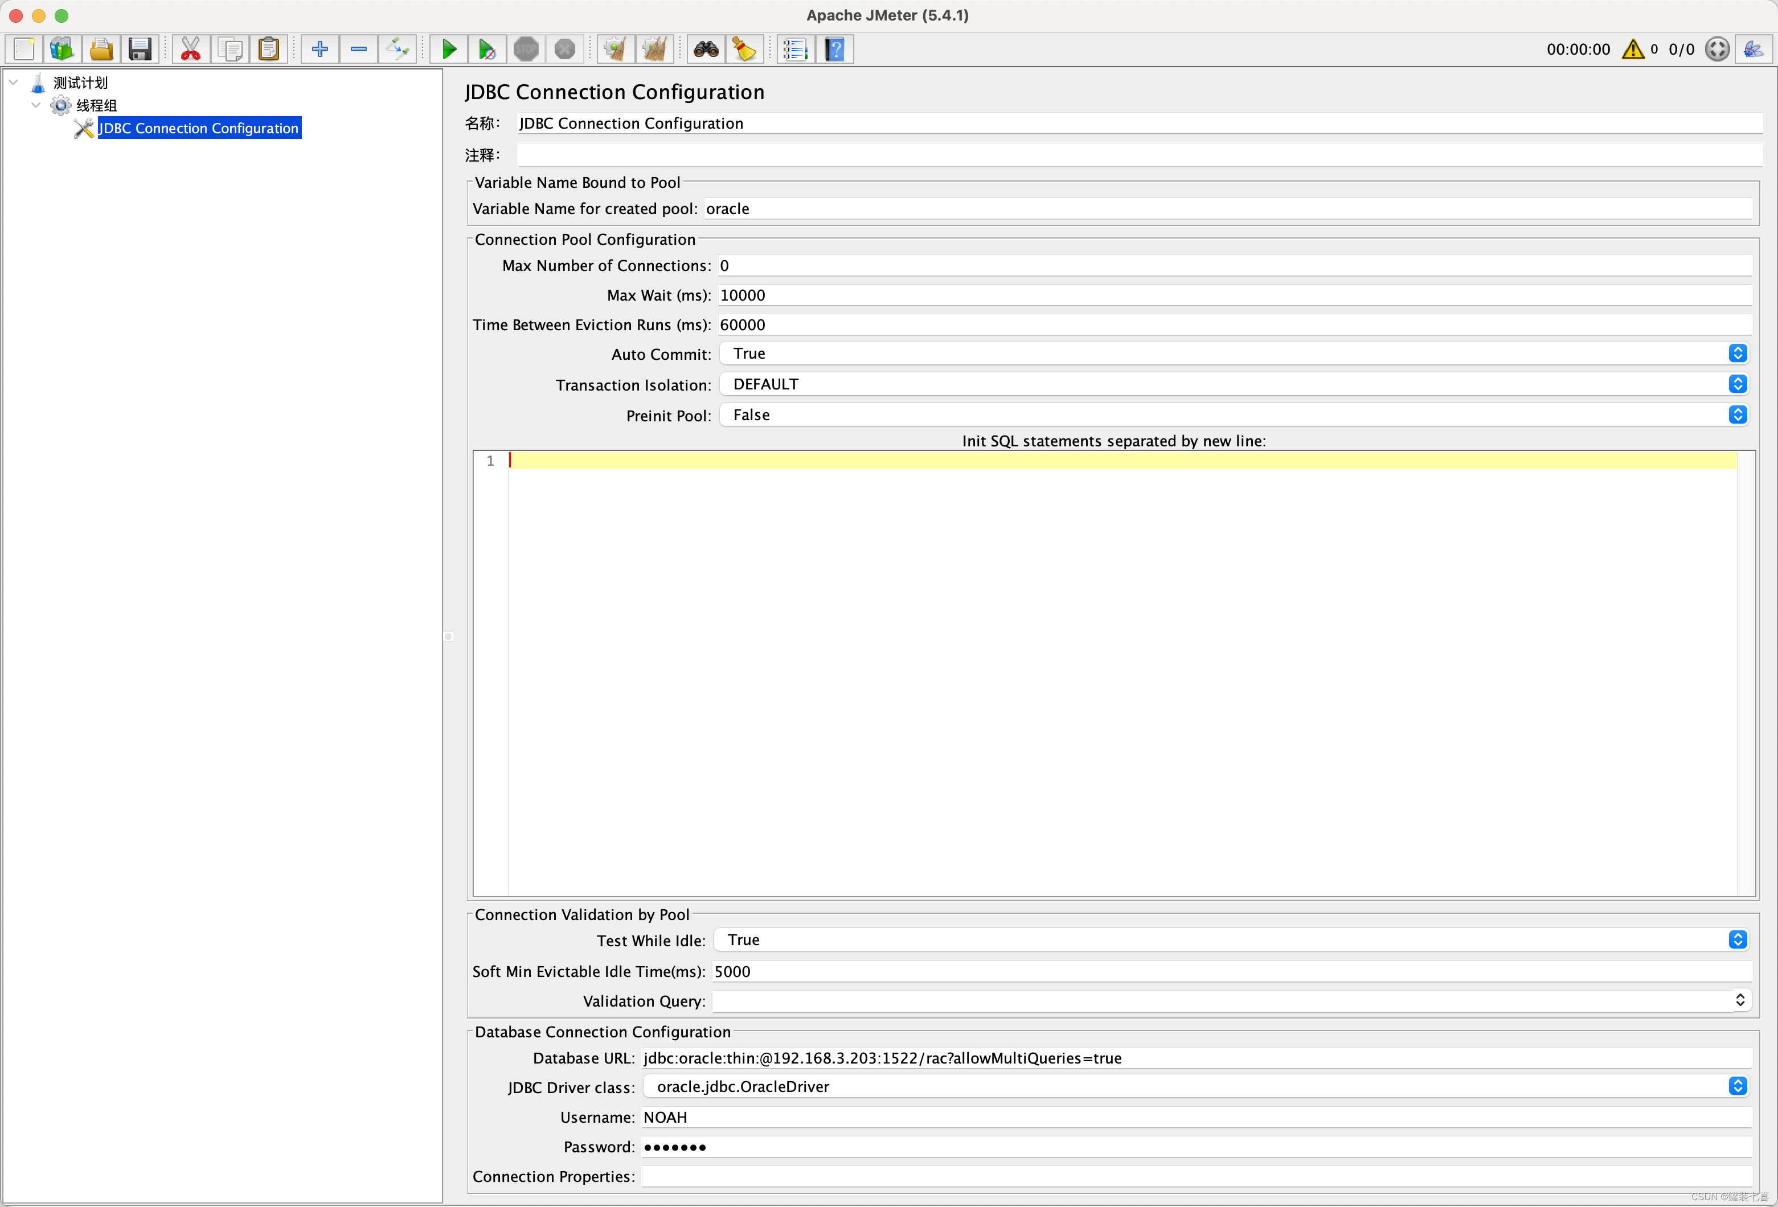
Task: Click the Paste clipboard icon
Action: pyautogui.click(x=269, y=50)
